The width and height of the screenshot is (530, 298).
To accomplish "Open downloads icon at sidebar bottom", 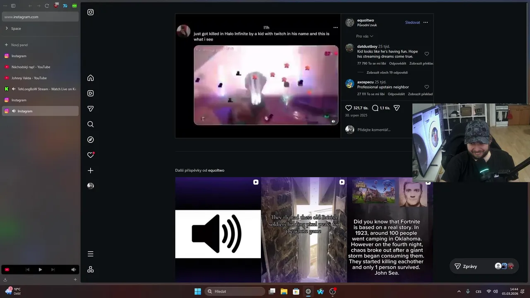I will tap(5, 279).
